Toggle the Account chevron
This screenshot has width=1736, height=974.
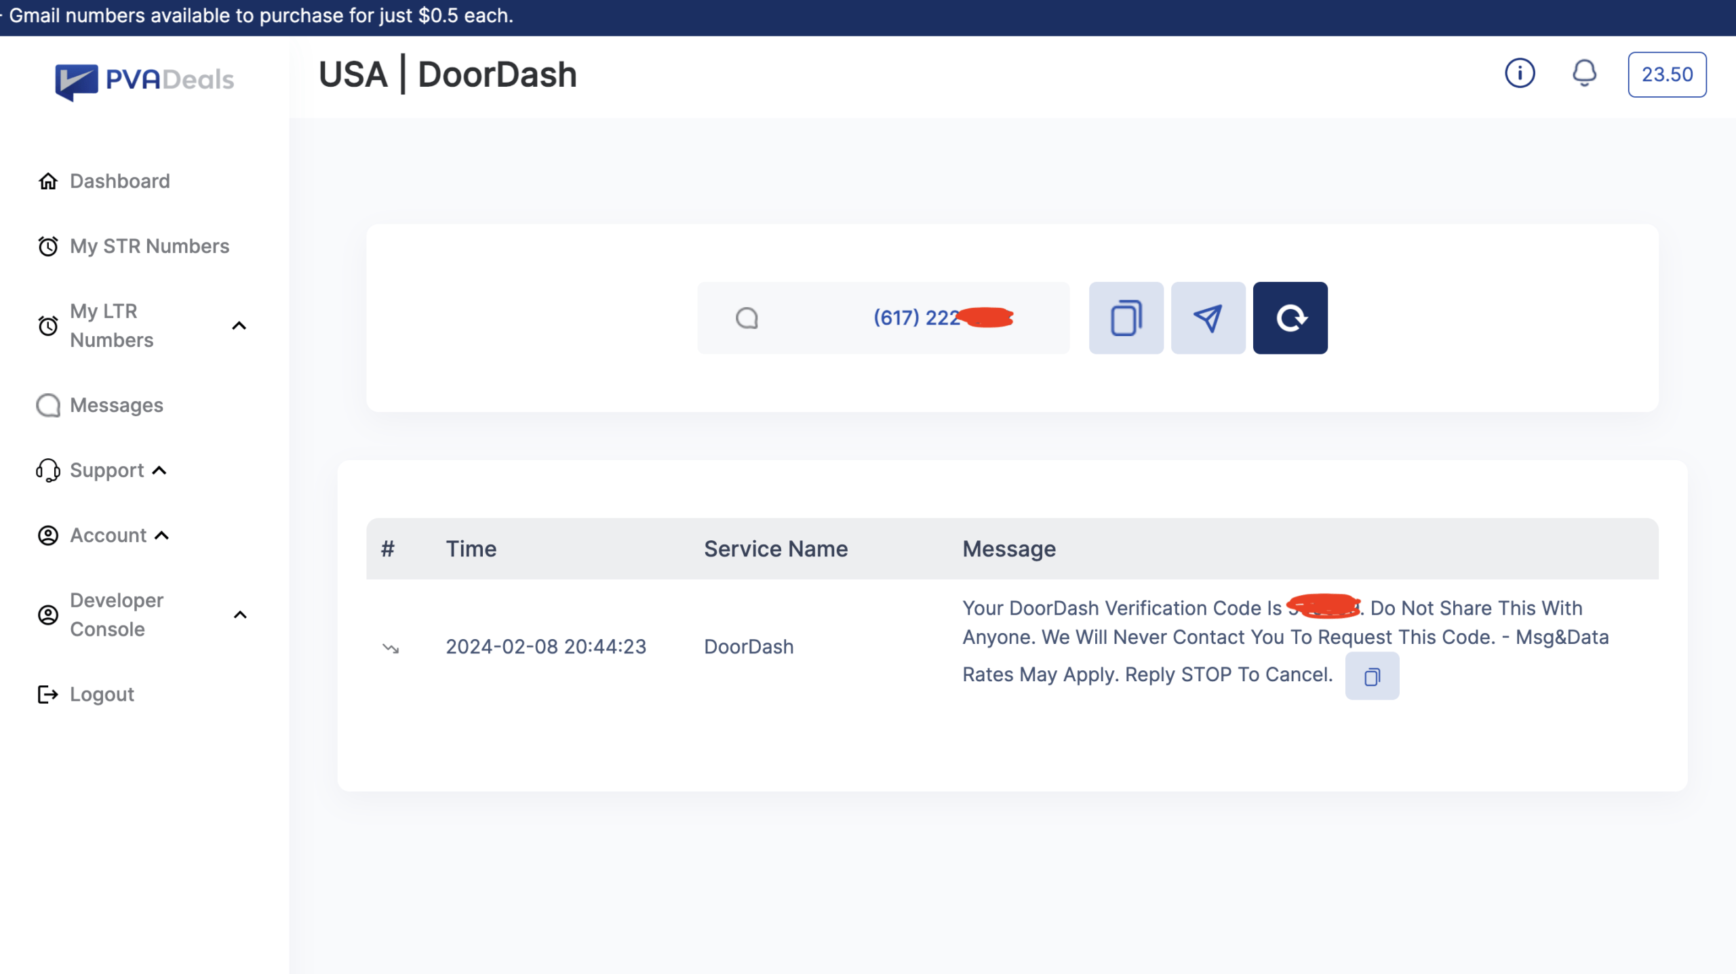point(161,535)
